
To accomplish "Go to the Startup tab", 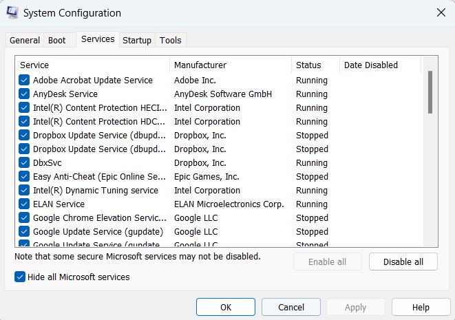I will coord(137,40).
